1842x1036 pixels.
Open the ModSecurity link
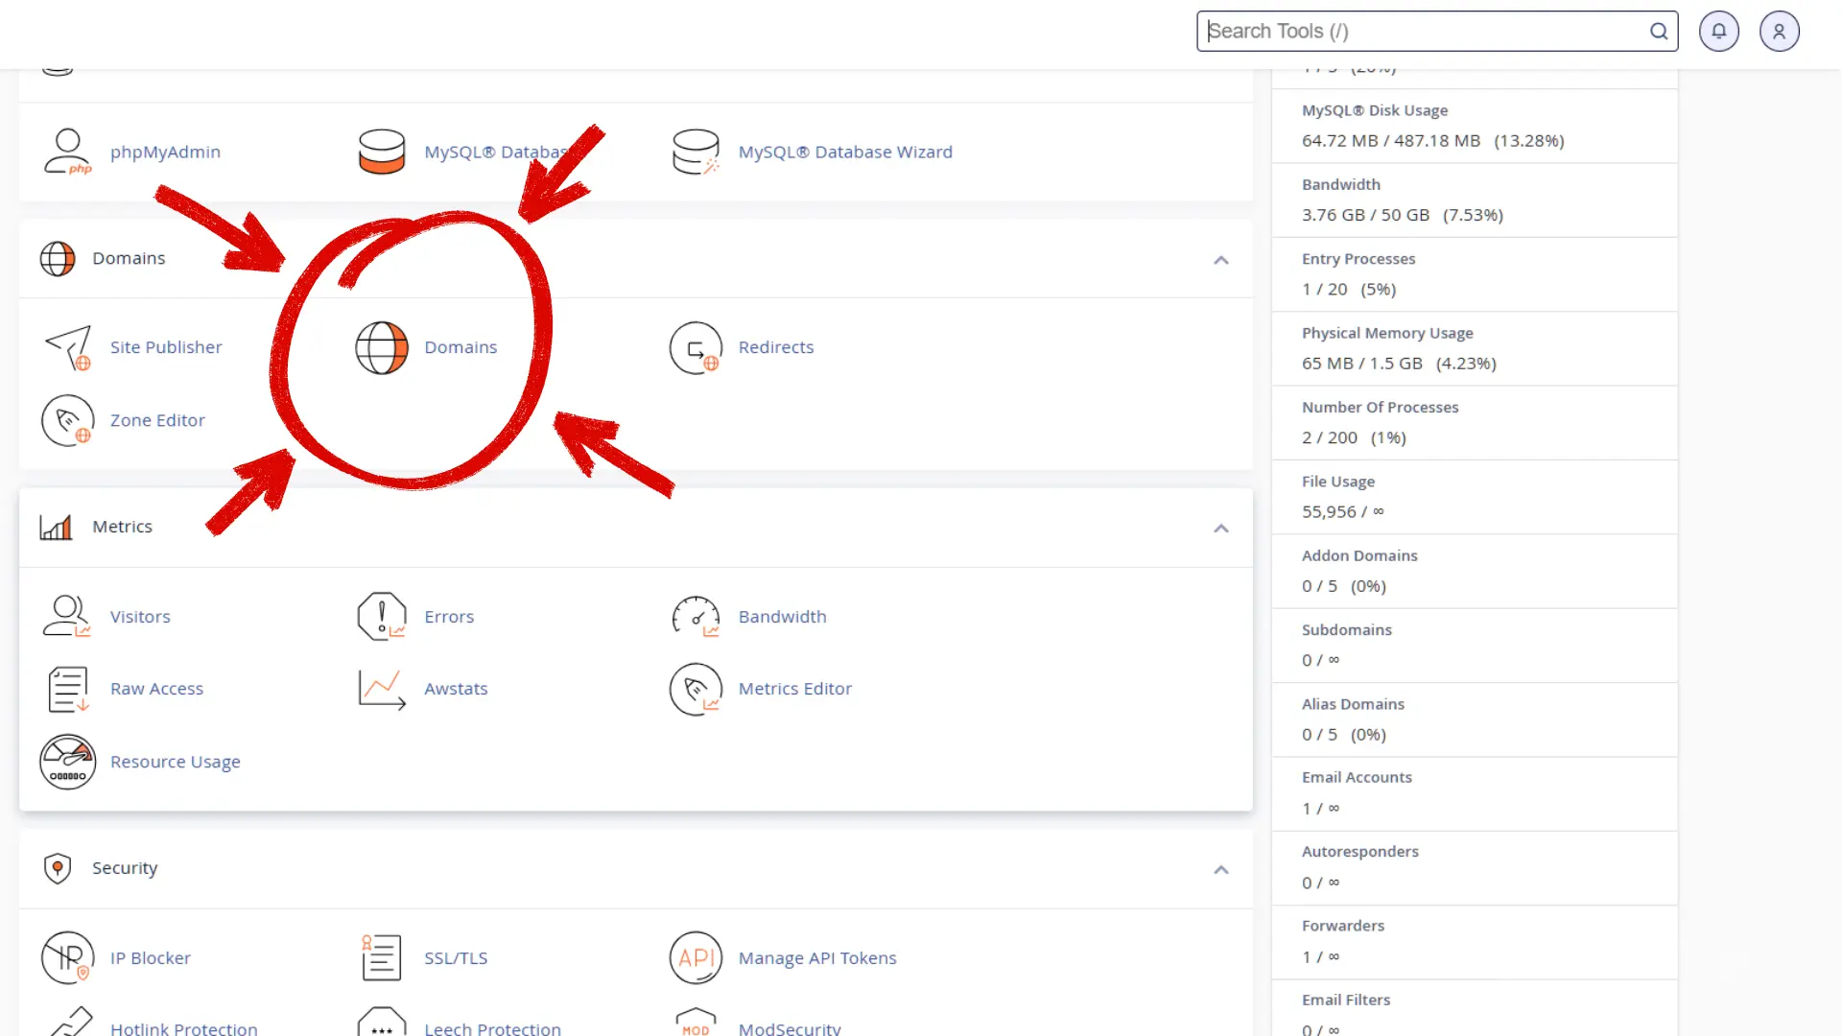click(x=790, y=1028)
